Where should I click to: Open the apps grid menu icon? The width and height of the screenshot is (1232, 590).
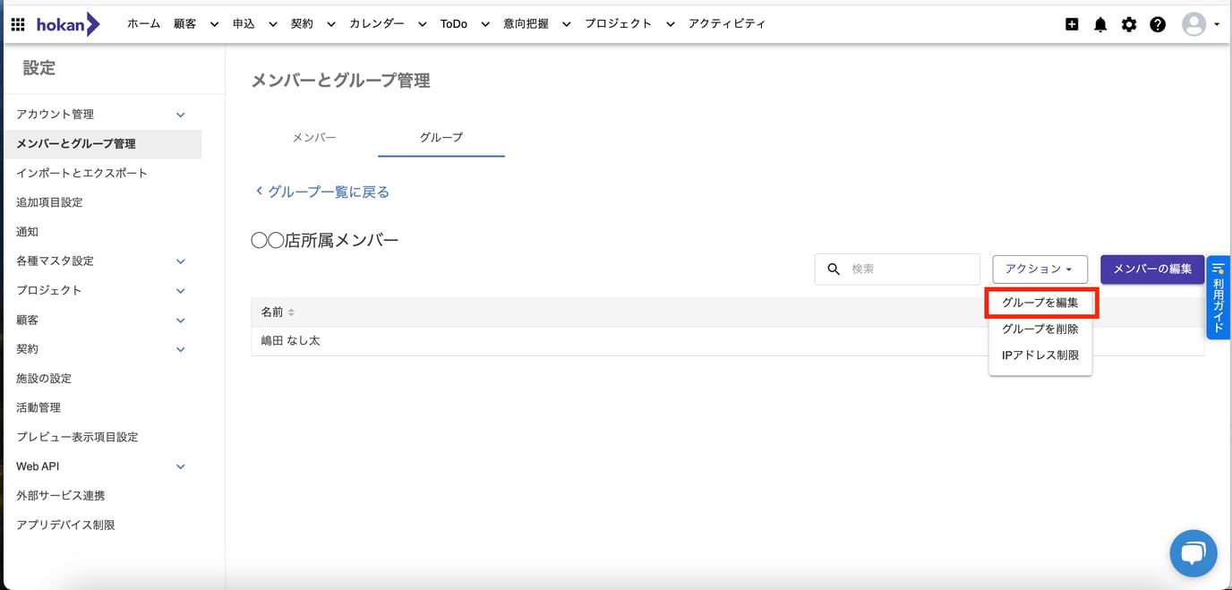[18, 24]
